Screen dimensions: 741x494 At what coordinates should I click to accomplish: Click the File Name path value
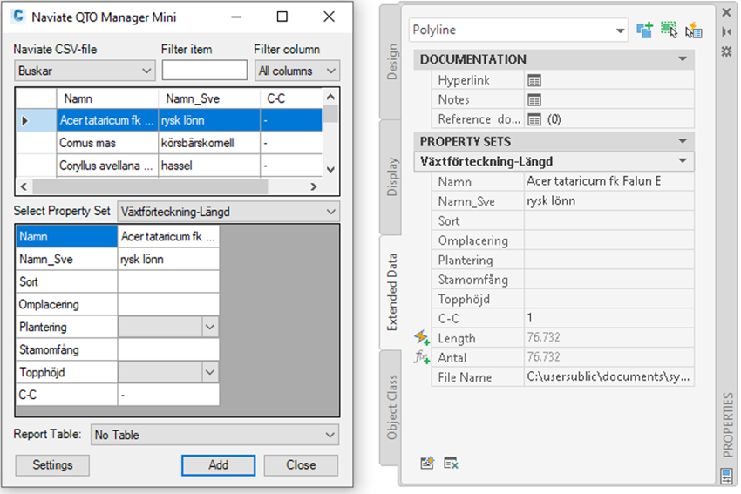[608, 377]
